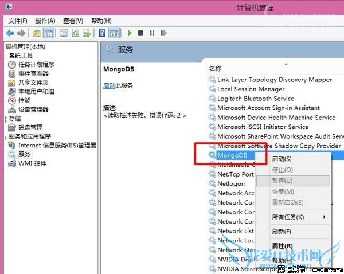Click gear icon beside Netlogon service

(212, 183)
